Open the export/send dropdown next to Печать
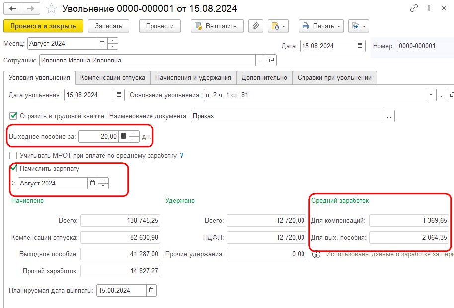This screenshot has height=308, width=454. (x=359, y=26)
